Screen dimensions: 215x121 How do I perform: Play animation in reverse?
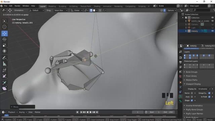(87, 112)
